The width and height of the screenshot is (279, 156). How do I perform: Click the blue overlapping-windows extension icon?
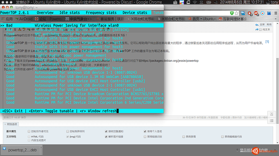243,13
